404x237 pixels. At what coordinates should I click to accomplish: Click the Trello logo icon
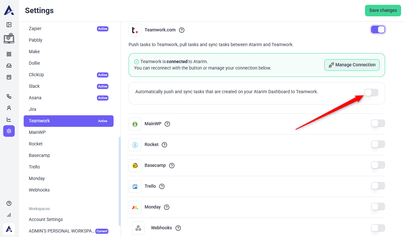pos(135,186)
